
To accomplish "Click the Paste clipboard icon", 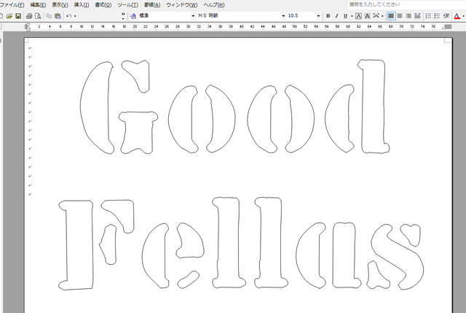I will click(x=58, y=16).
